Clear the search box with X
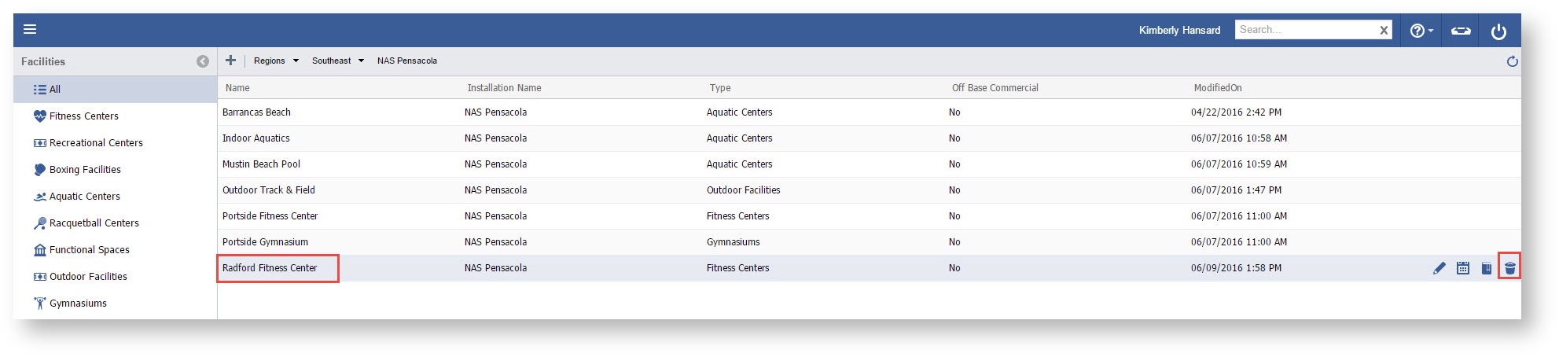Viewport: 1559px width, 357px height. [x=1384, y=30]
